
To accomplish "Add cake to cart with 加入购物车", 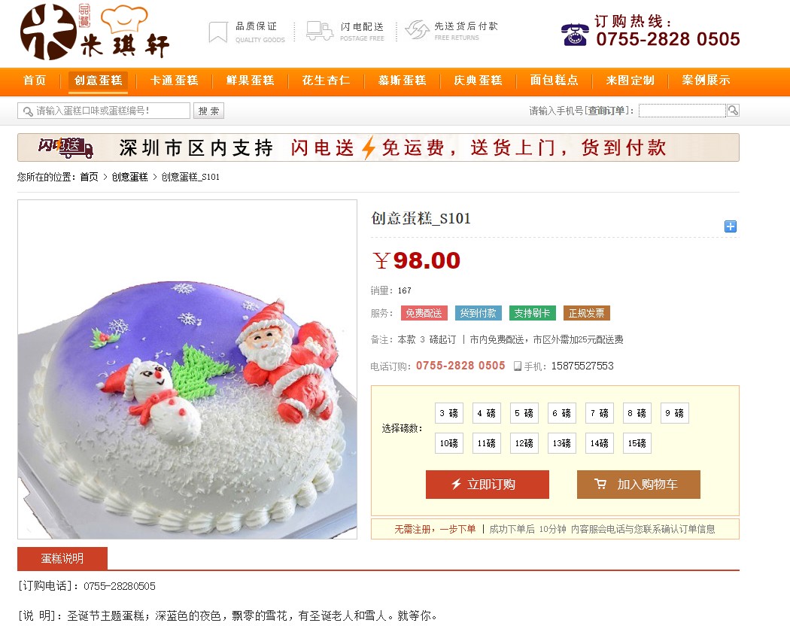I will [638, 485].
